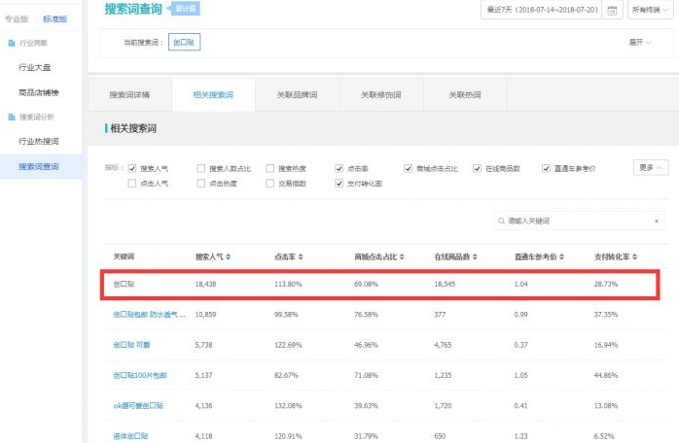Open the 液体创口贴 keyword link
The height and width of the screenshot is (443, 679).
tap(131, 436)
